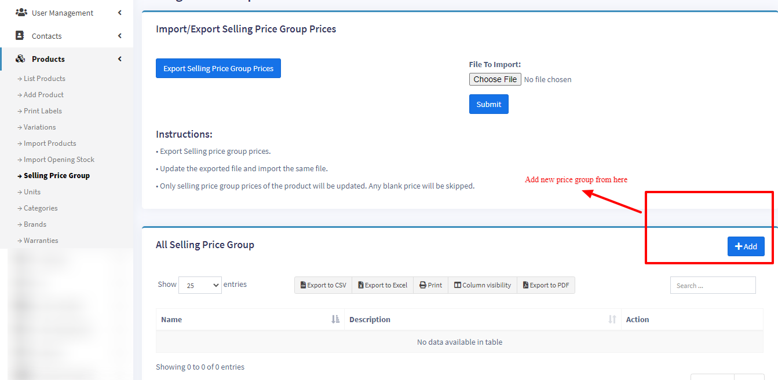Click the Contacts address book icon
This screenshot has width=778, height=380.
click(20, 35)
